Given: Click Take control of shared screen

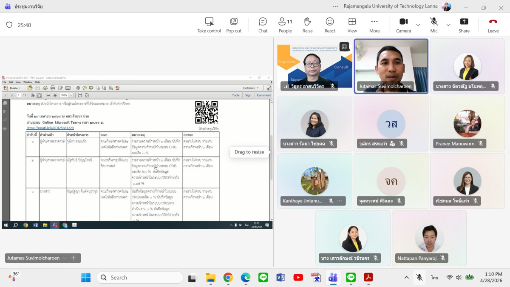Looking at the screenshot, I should (x=209, y=25).
